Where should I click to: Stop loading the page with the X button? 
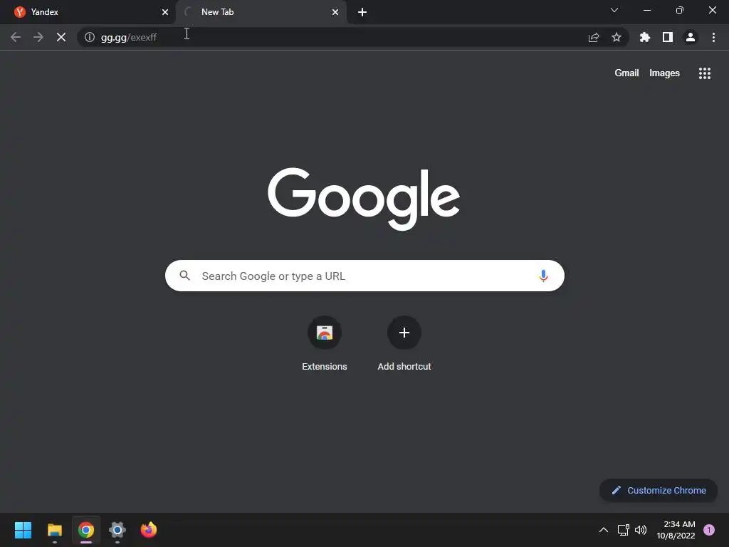pyautogui.click(x=61, y=37)
